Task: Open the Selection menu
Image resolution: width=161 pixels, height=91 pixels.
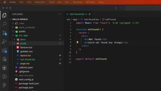Action: 40,2
